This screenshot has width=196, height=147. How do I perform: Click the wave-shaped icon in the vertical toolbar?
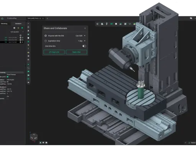click(28, 68)
